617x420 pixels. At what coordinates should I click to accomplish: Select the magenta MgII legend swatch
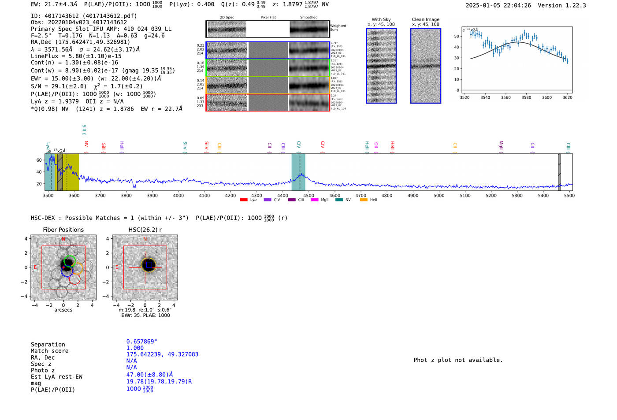pyautogui.click(x=314, y=200)
